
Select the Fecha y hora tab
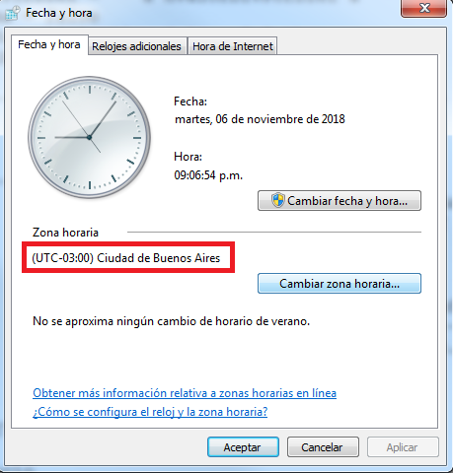pyautogui.click(x=49, y=44)
